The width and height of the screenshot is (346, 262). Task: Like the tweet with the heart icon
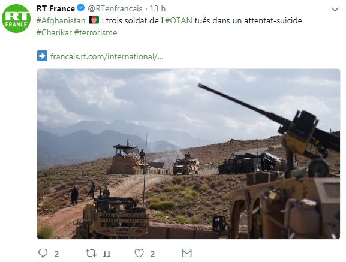pyautogui.click(x=139, y=253)
